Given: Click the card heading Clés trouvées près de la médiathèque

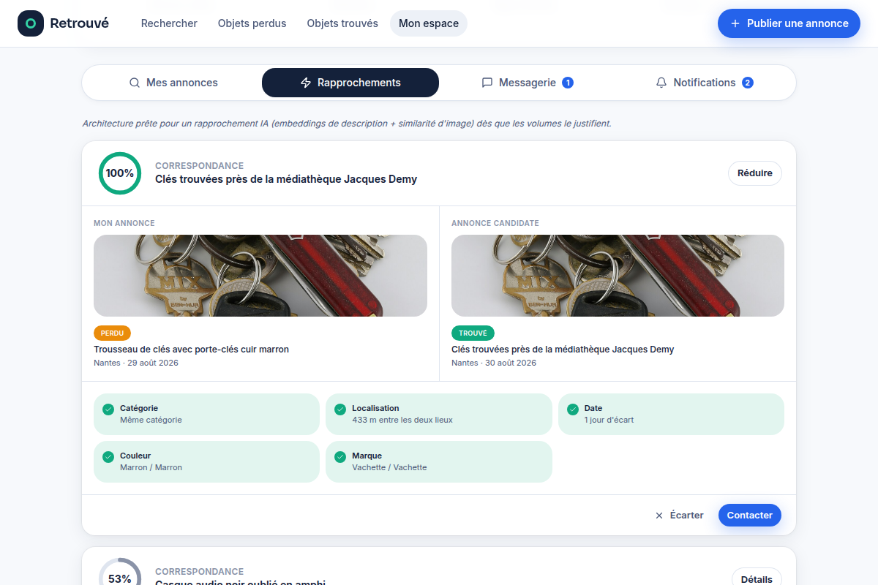Looking at the screenshot, I should (x=286, y=179).
